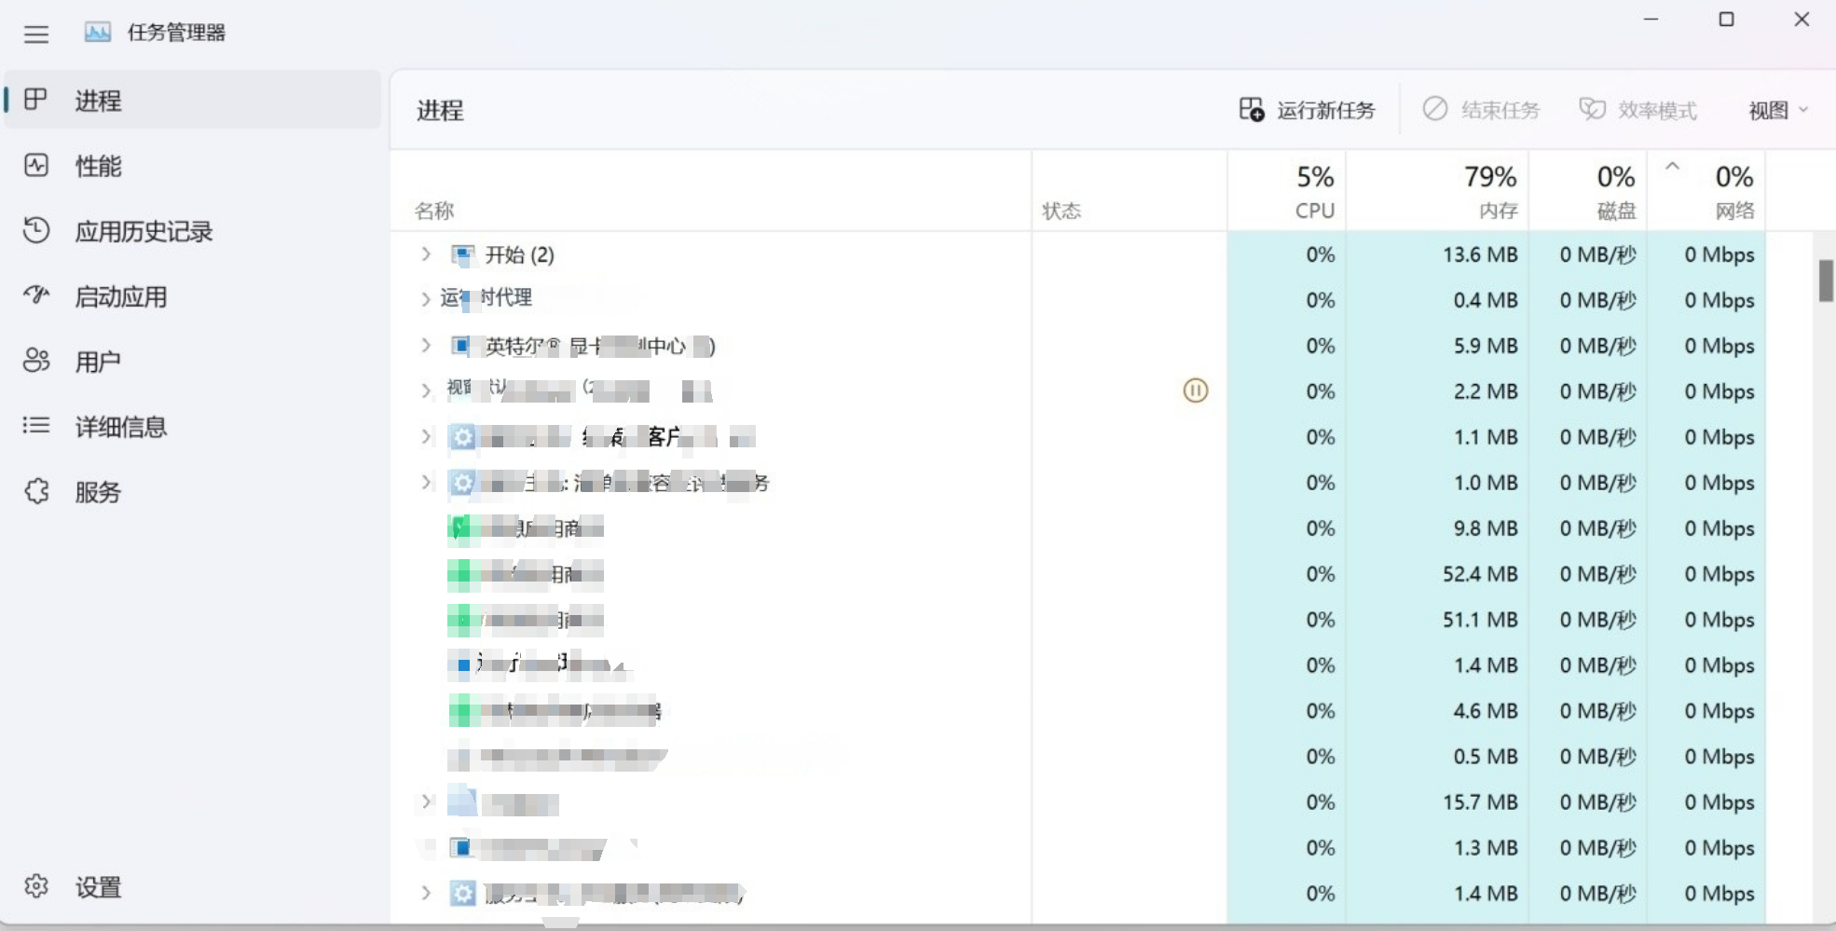Expand the row using 1.1 MB memory
Image resolution: width=1836 pixels, height=931 pixels.
pyautogui.click(x=426, y=436)
